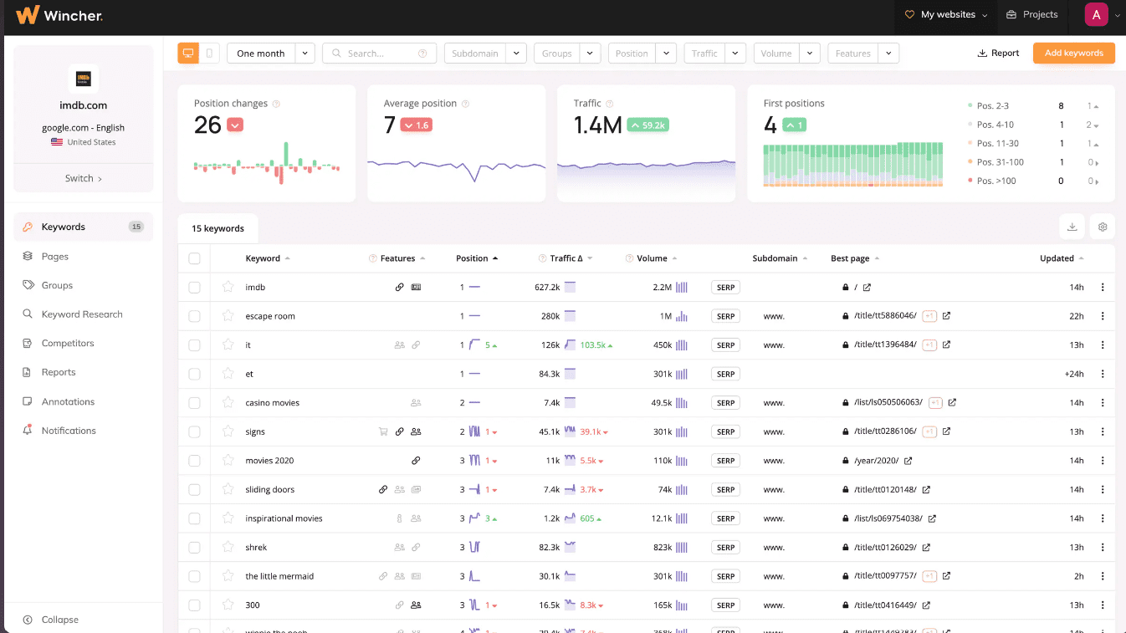
Task: Click the Position changes candlestick chart
Action: pos(267,164)
